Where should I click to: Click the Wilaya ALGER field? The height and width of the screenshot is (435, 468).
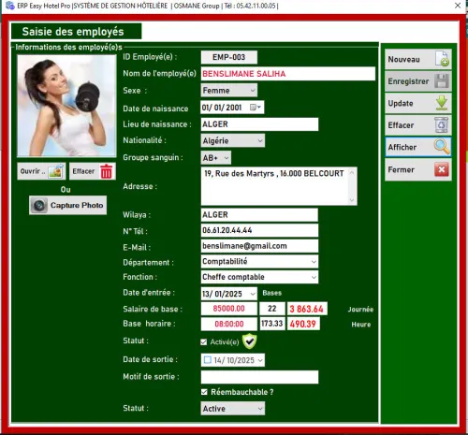259,215
